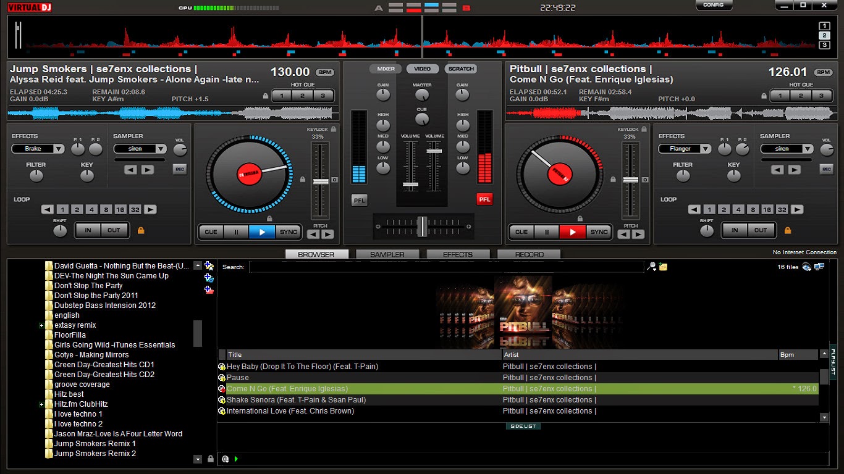Switch to the SAMPLER tab
844x474 pixels.
point(387,254)
